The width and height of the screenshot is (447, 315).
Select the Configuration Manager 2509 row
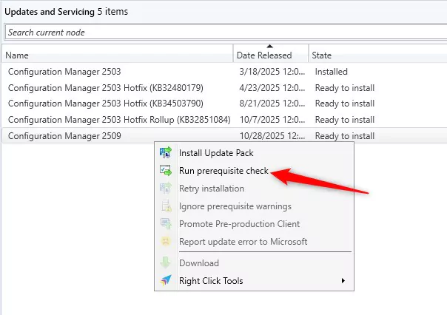tap(224, 136)
